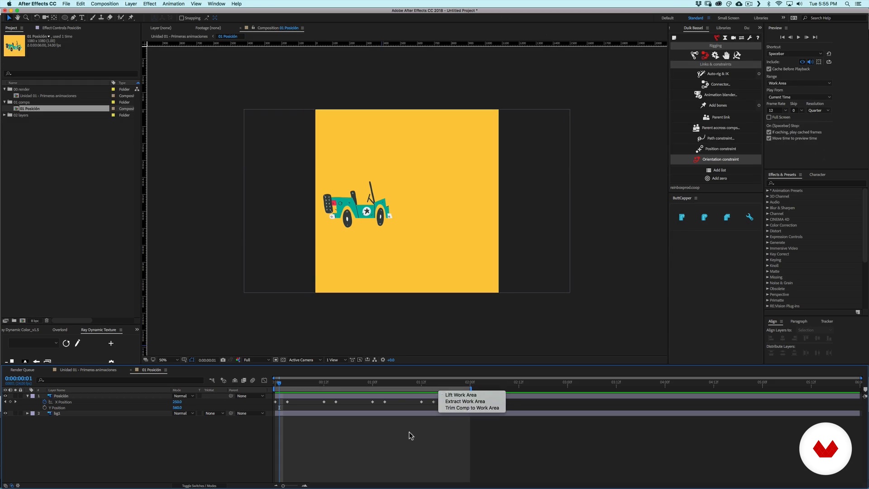Click the Connector button

(x=715, y=84)
